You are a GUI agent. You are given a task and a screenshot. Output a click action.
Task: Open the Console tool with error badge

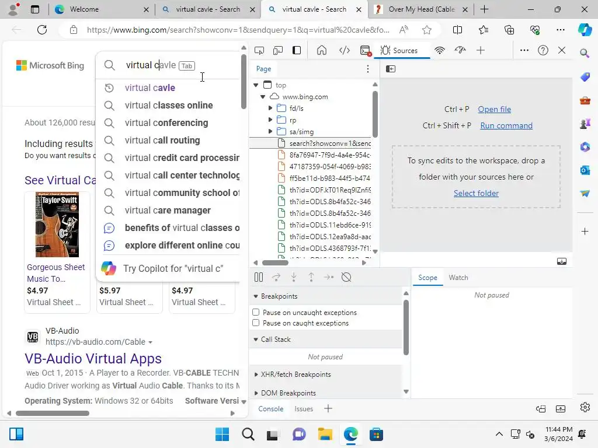pos(366,50)
